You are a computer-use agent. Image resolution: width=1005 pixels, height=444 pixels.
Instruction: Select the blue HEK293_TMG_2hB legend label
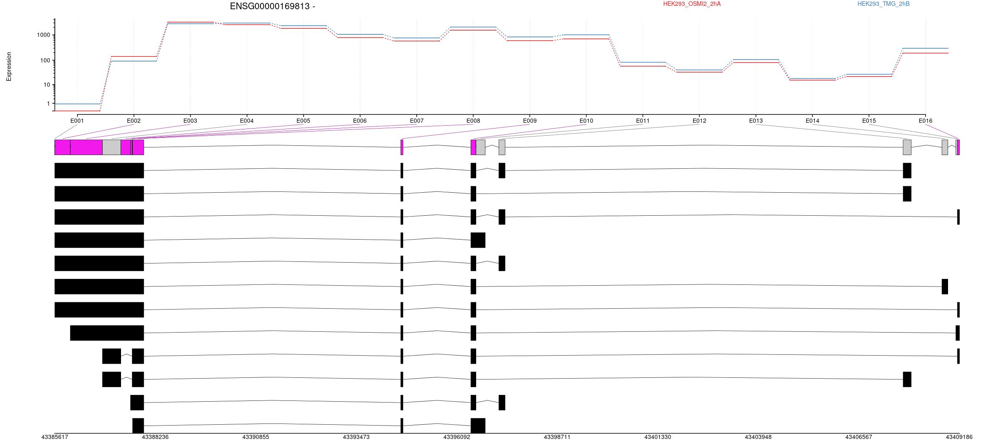pos(884,4)
